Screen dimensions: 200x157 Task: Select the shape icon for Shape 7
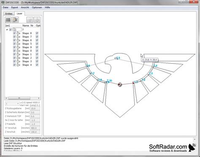pyautogui.click(x=19, y=37)
